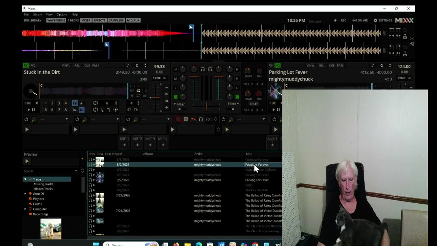437x246 pixels.
Task: Open the Help menu
Action: [75, 14]
